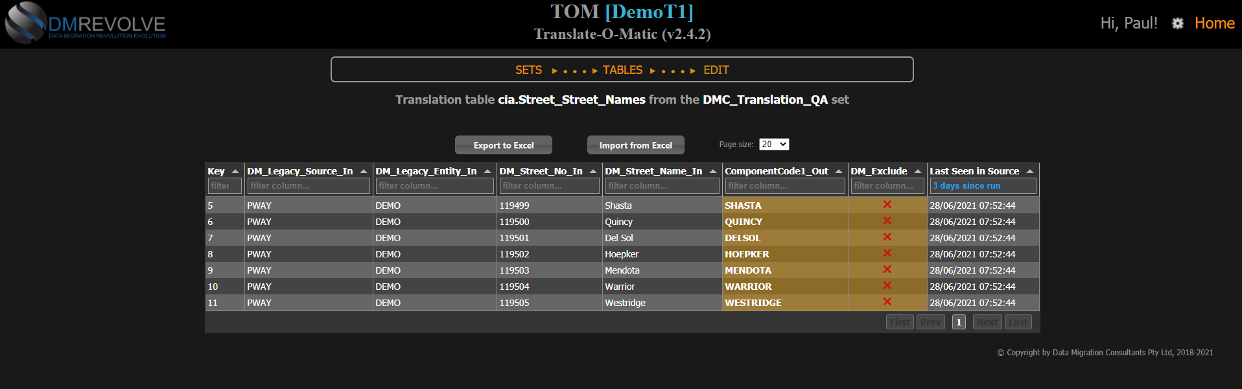Go to SETS breadcrumb
This screenshot has width=1242, height=389.
528,70
